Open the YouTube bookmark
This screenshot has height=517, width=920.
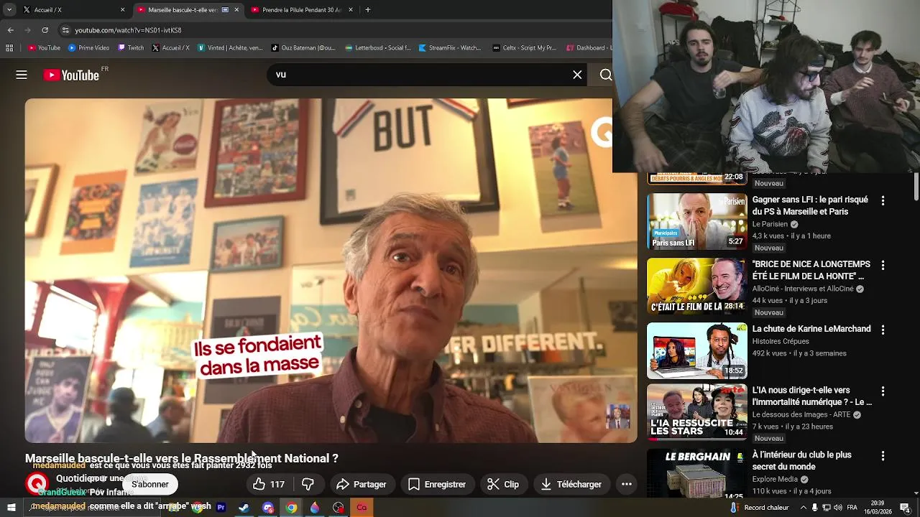pos(44,48)
